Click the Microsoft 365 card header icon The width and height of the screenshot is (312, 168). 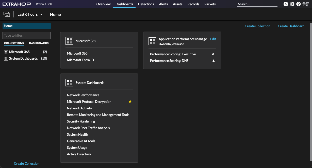69,41
